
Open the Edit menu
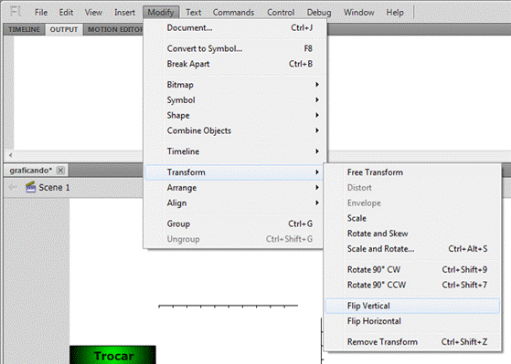click(x=66, y=13)
